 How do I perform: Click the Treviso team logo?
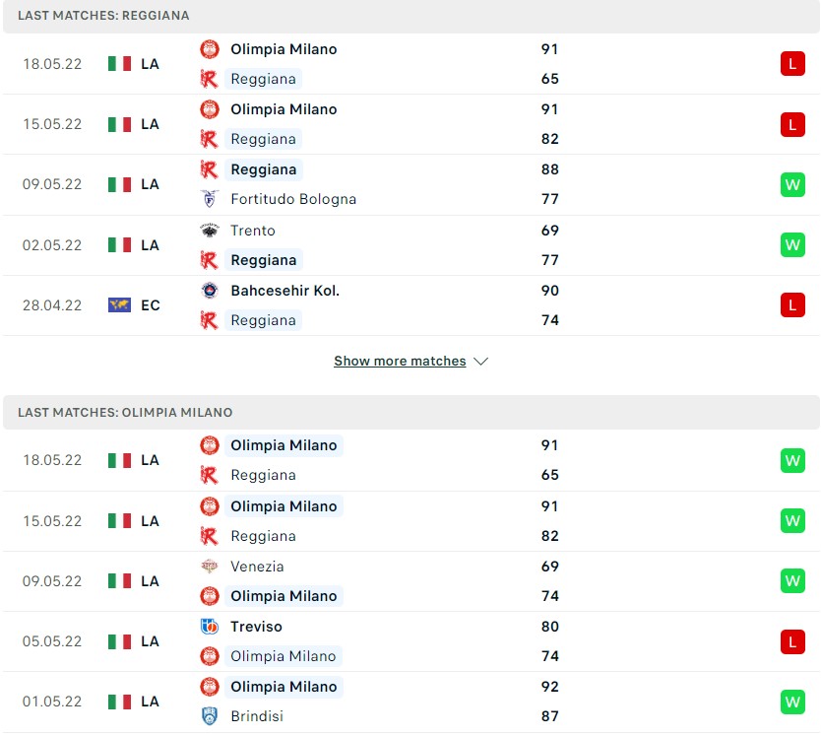pyautogui.click(x=209, y=627)
